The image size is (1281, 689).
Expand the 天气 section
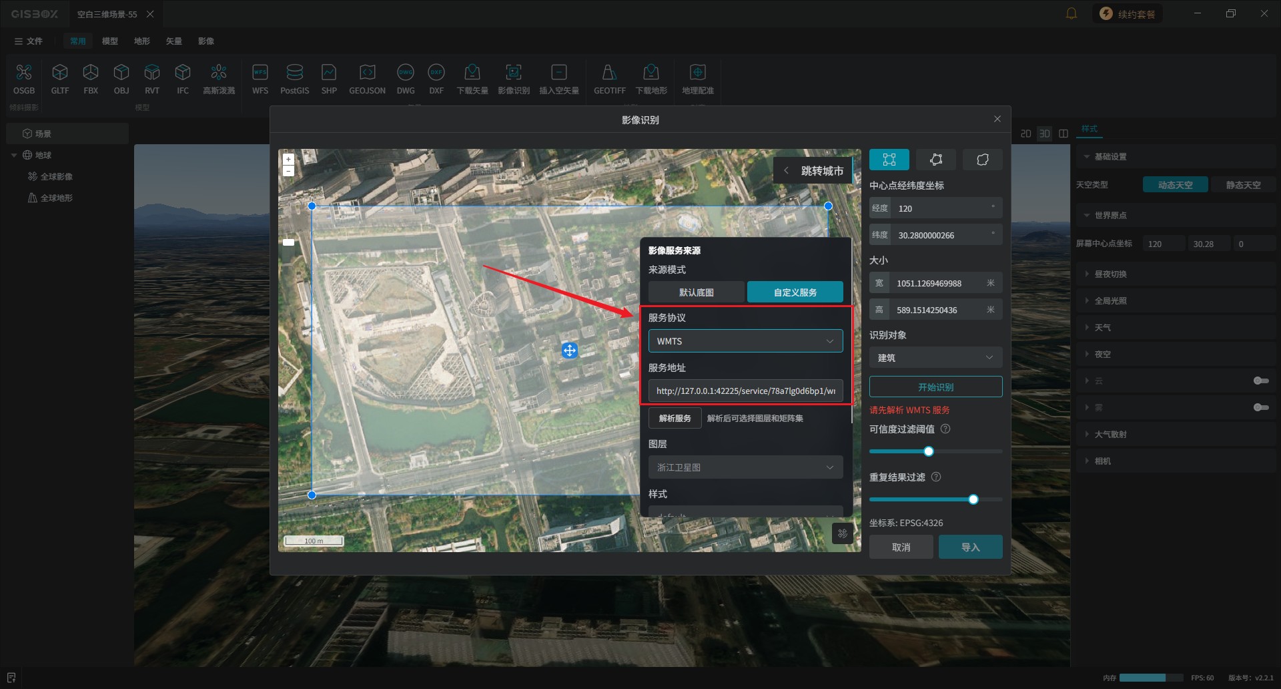tap(1087, 328)
